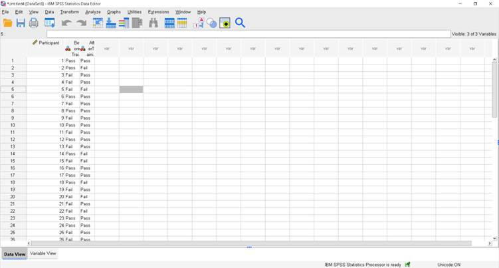Image resolution: width=499 pixels, height=268 pixels.
Task: Click the Use Variable Sets circles icon
Action: (x=211, y=23)
